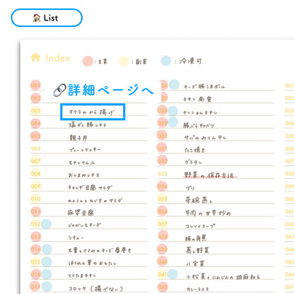This screenshot has width=294, height=294.
Task: Open the オクラのから揚げ recipe entry
Action: pos(93,112)
